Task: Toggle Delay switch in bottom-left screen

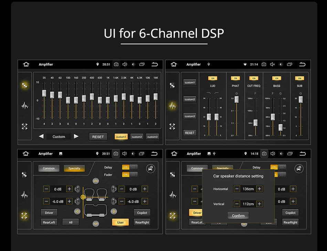Action: (130, 167)
